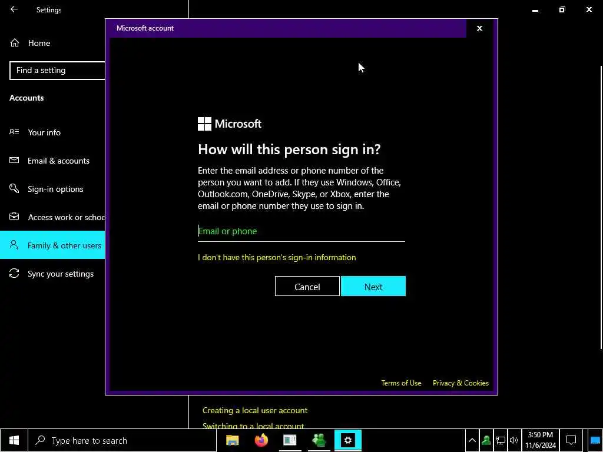603x452 pixels.
Task: Click the Settings back arrow
Action: pos(14,9)
